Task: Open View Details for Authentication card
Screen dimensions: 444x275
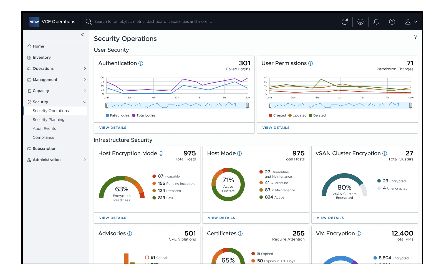Action: 113,128
